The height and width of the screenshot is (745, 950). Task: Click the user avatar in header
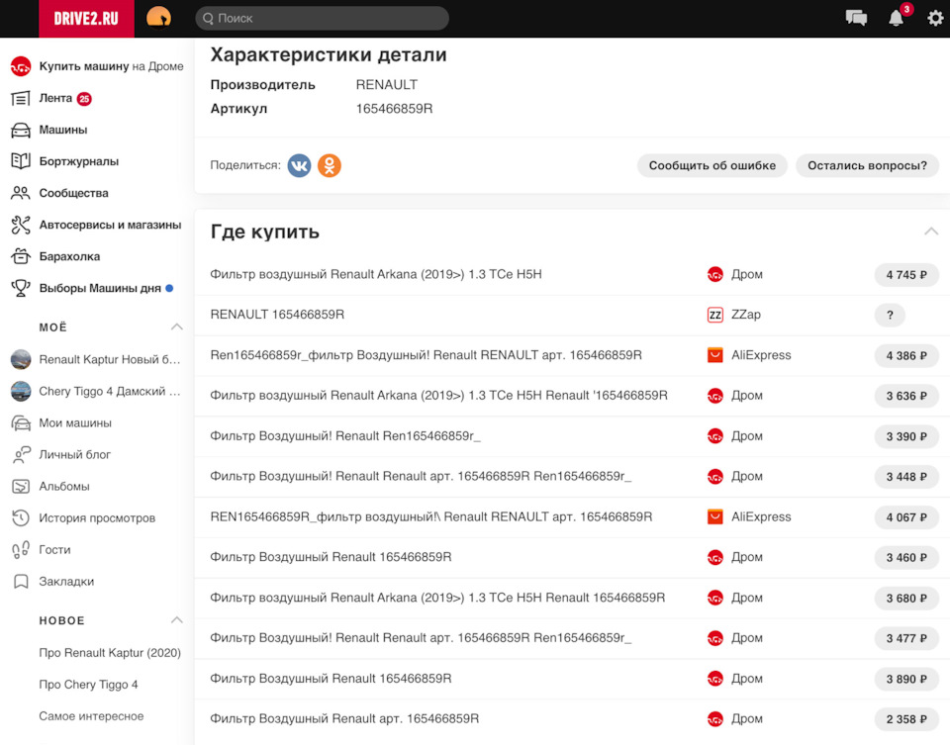pyautogui.click(x=158, y=18)
